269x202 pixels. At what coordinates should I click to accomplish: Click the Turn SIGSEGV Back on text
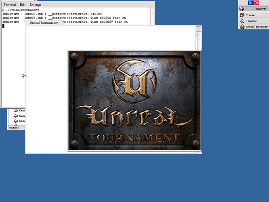click(109, 22)
